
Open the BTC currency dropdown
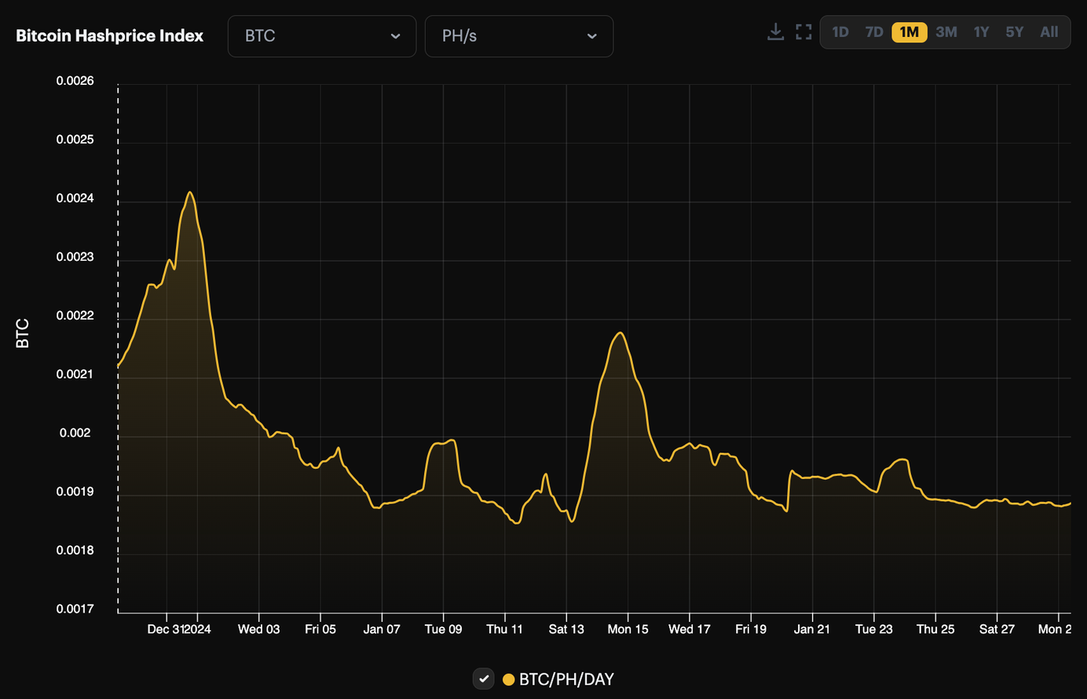click(x=321, y=36)
